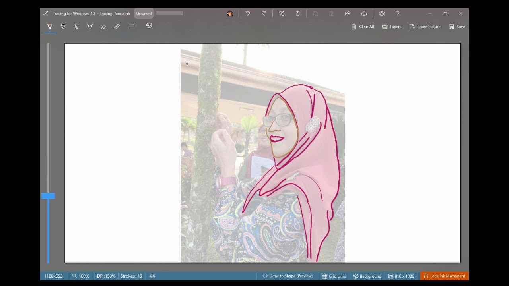Click the 810 x 1080 canvas size
Image resolution: width=509 pixels, height=286 pixels.
click(x=401, y=276)
